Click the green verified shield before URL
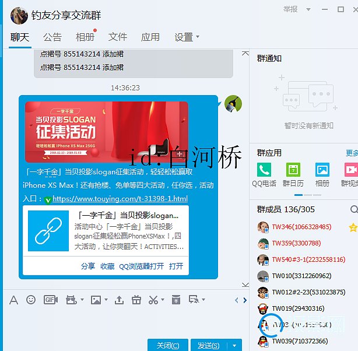This screenshot has height=351, width=358. tap(48, 200)
